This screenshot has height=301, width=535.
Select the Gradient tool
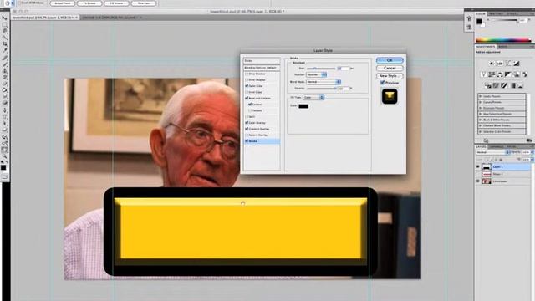click(5, 90)
